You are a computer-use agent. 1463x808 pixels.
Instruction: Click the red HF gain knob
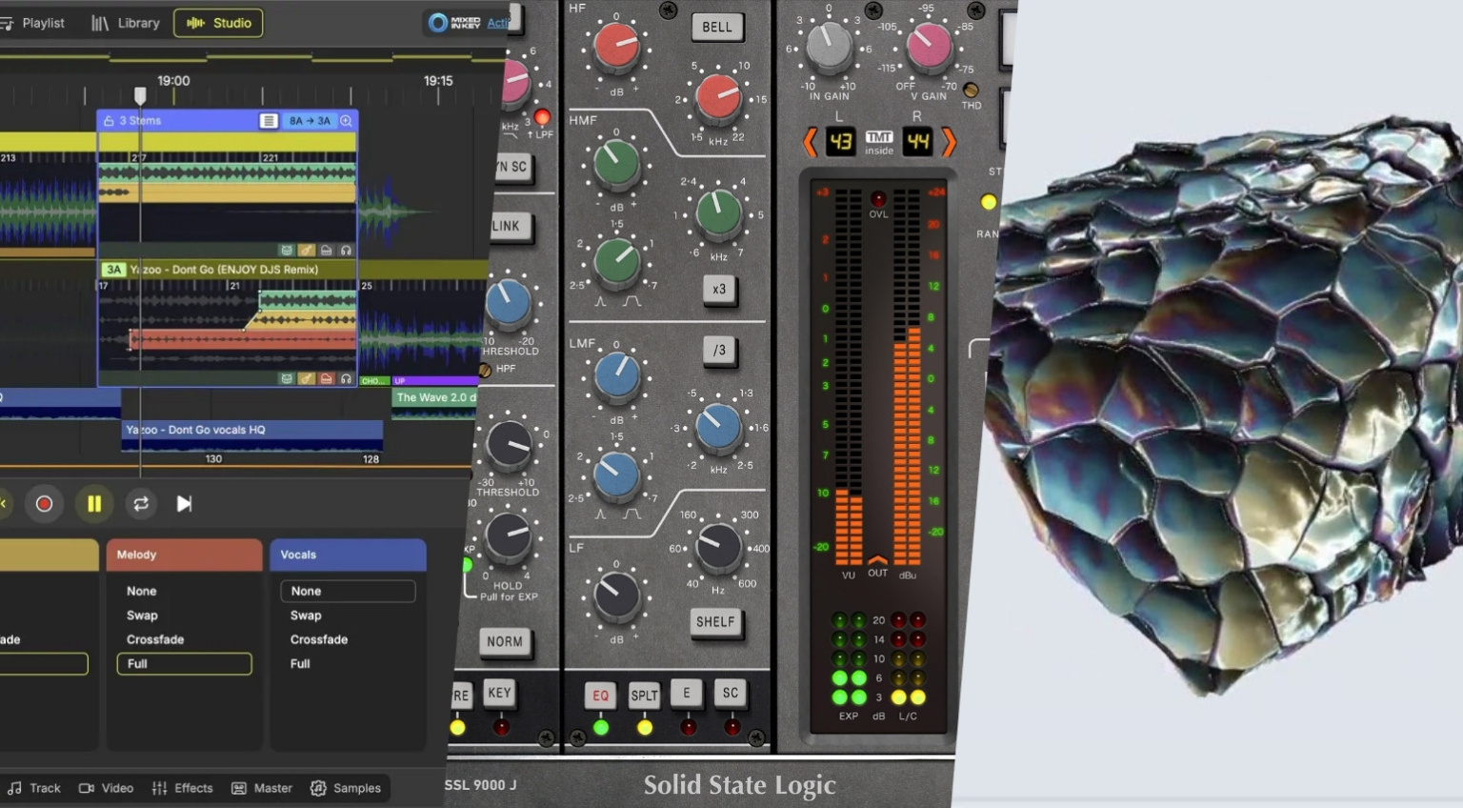click(x=616, y=46)
